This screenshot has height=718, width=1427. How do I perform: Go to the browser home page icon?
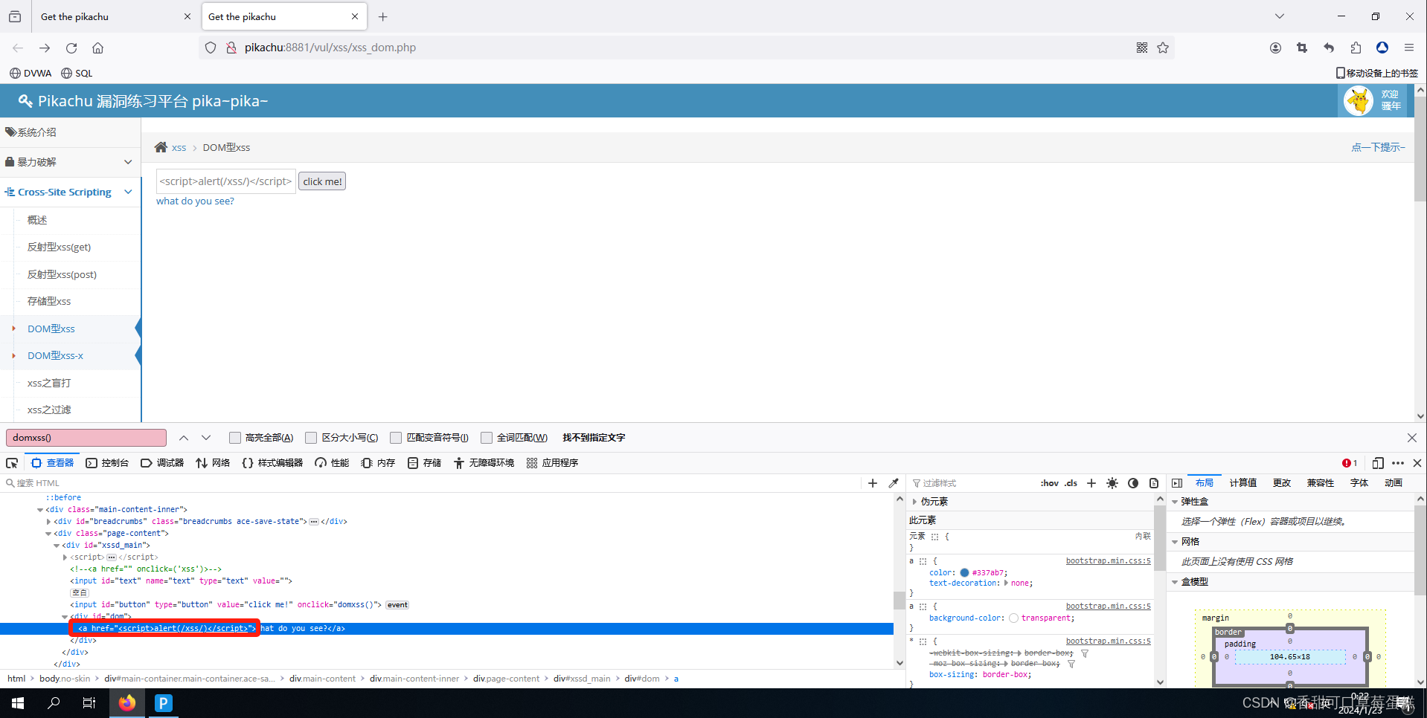click(97, 48)
